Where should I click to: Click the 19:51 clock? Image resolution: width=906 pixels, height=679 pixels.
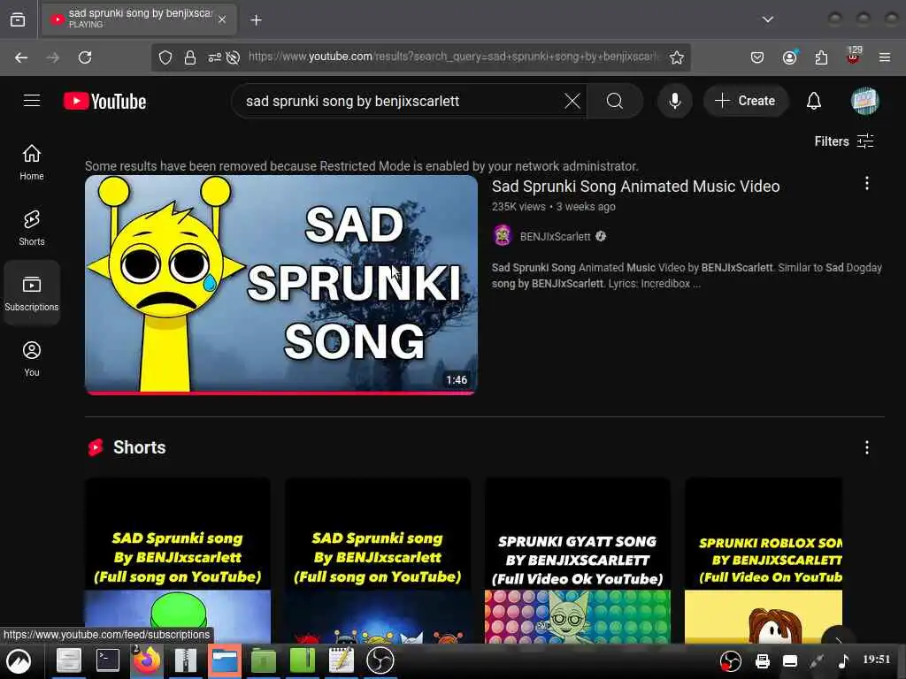coord(876,660)
